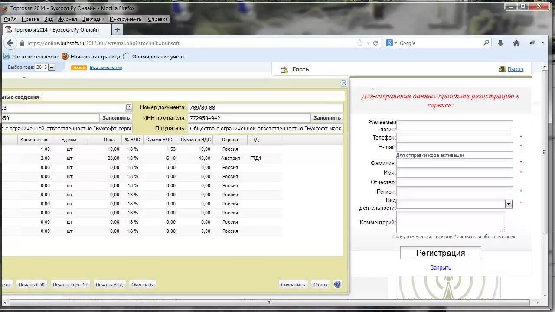The width and height of the screenshot is (555, 312).
Task: Click the Сумма с НДС column header
Action: [196, 140]
